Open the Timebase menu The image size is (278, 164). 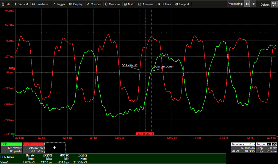[x=40, y=4]
